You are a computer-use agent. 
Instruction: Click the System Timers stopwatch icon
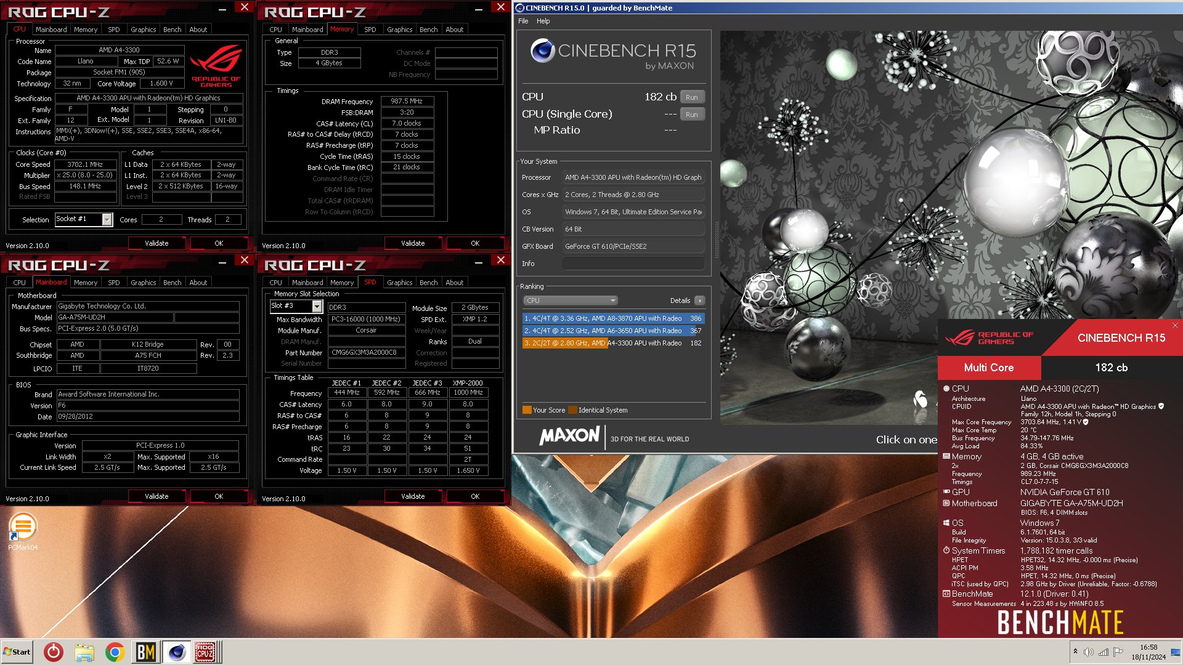[x=946, y=550]
